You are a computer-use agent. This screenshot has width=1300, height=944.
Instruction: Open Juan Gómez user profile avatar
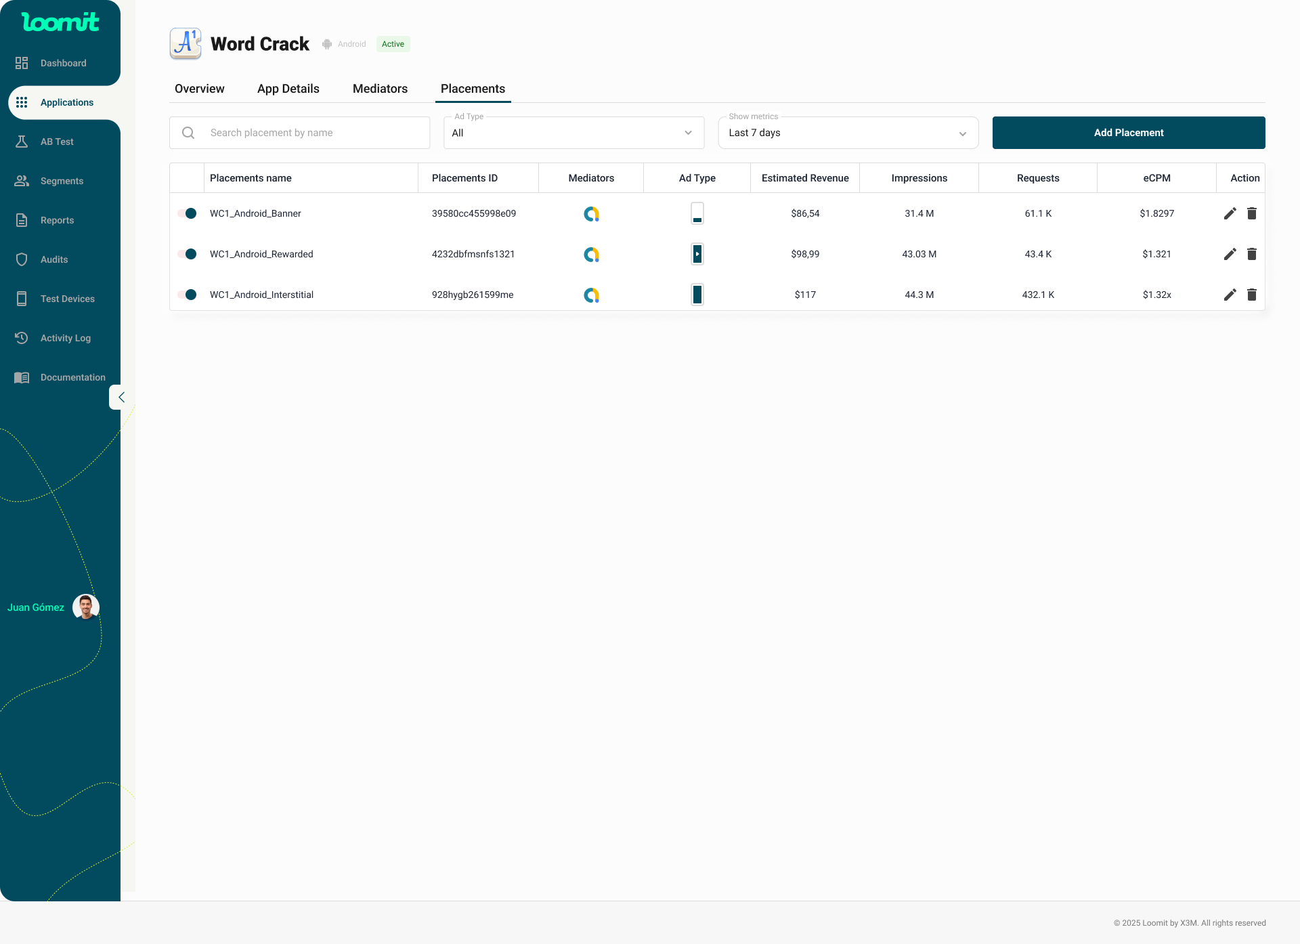point(86,607)
